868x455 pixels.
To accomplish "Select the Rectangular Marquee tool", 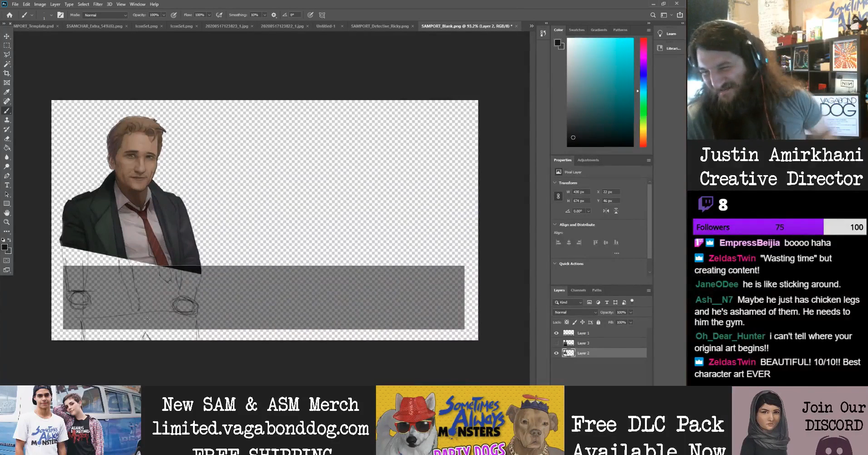I will pyautogui.click(x=7, y=45).
